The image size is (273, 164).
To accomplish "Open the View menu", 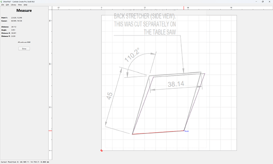I will point(20,5).
